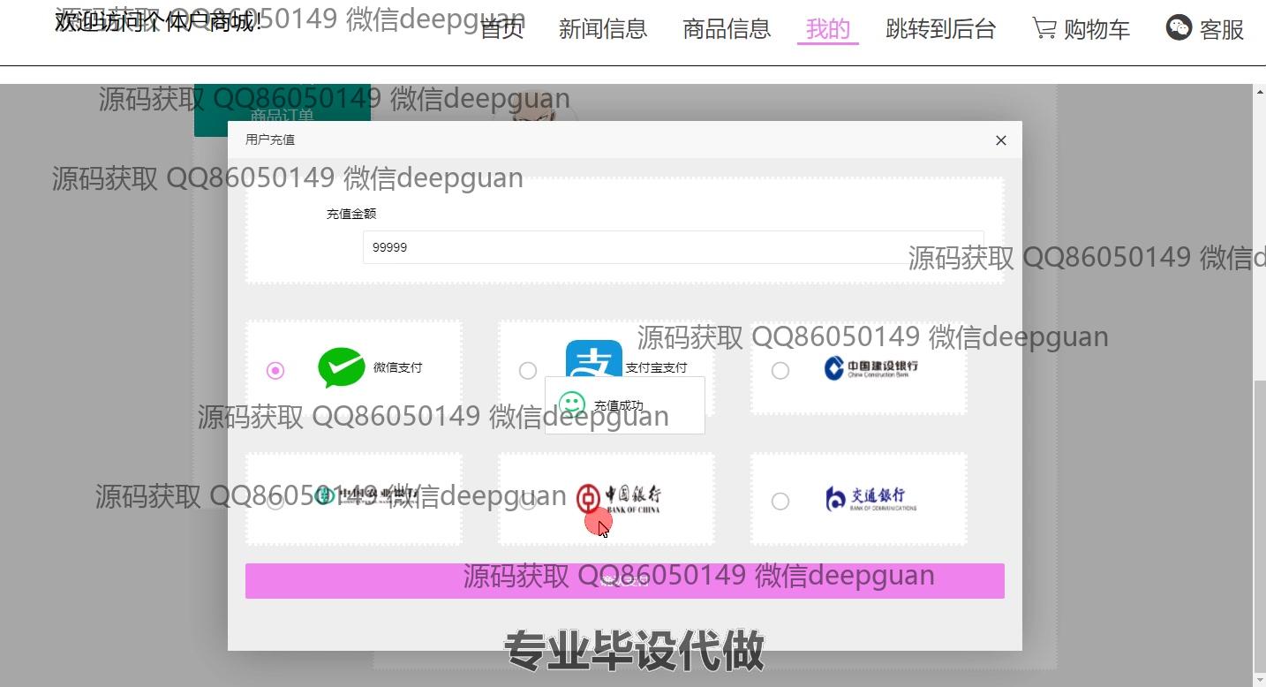This screenshot has height=687, width=1266.
Task: Click the 客服 chat bubble icon
Action: point(1179,28)
